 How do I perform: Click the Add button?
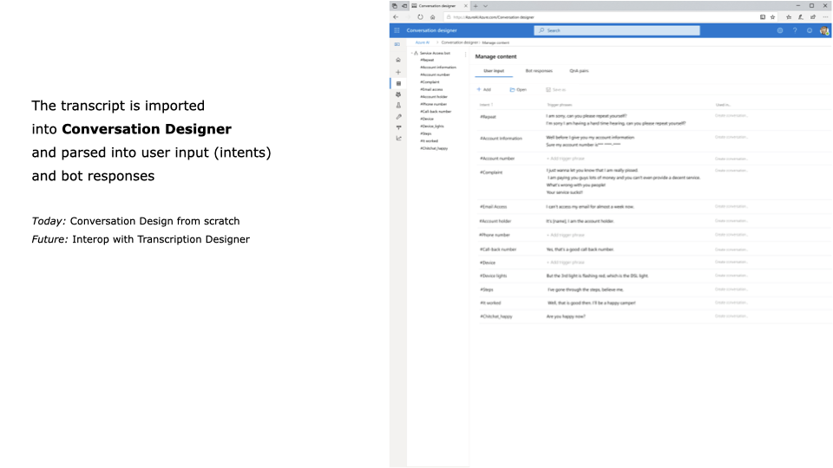pyautogui.click(x=484, y=89)
